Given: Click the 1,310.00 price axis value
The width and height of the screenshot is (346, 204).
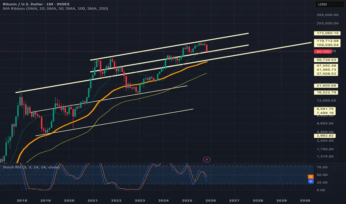Looking at the screenshot, I should tap(325, 157).
